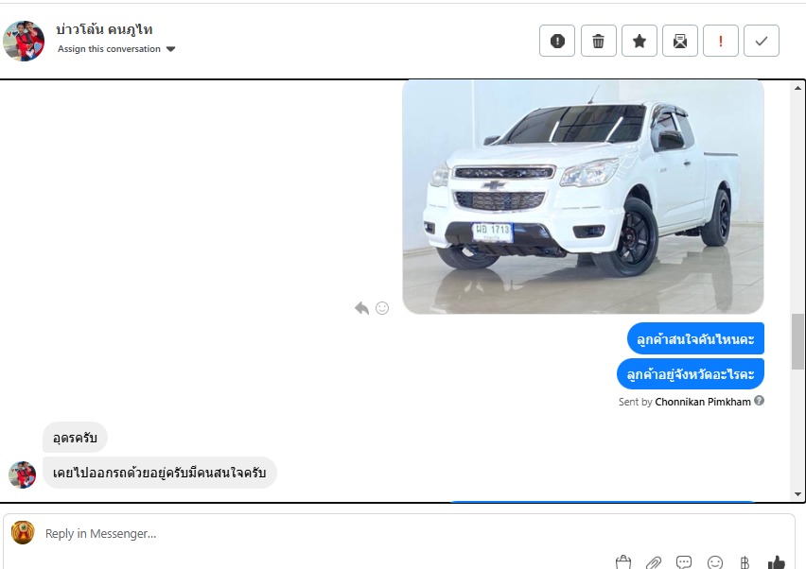The width and height of the screenshot is (806, 569).
Task: Open saved replies speech bubble icon
Action: pos(684,562)
